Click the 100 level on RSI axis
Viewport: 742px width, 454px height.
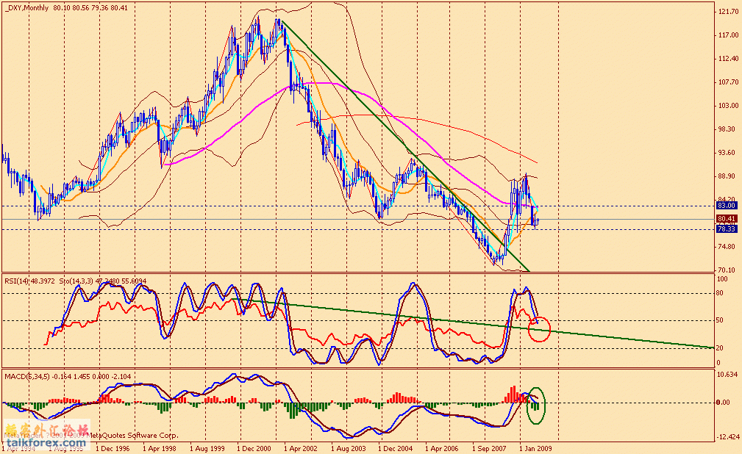tap(722, 279)
